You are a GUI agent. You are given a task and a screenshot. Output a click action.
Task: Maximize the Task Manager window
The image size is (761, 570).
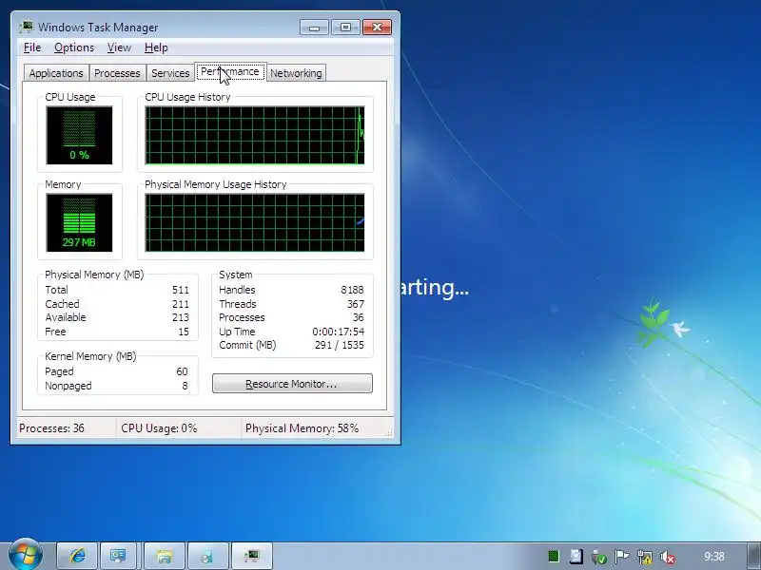[345, 28]
